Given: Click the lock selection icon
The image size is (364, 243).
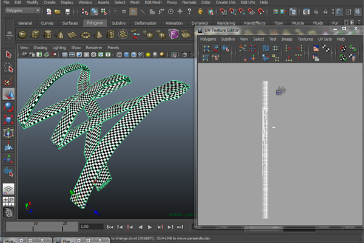Looking at the screenshot, I should (200, 12).
